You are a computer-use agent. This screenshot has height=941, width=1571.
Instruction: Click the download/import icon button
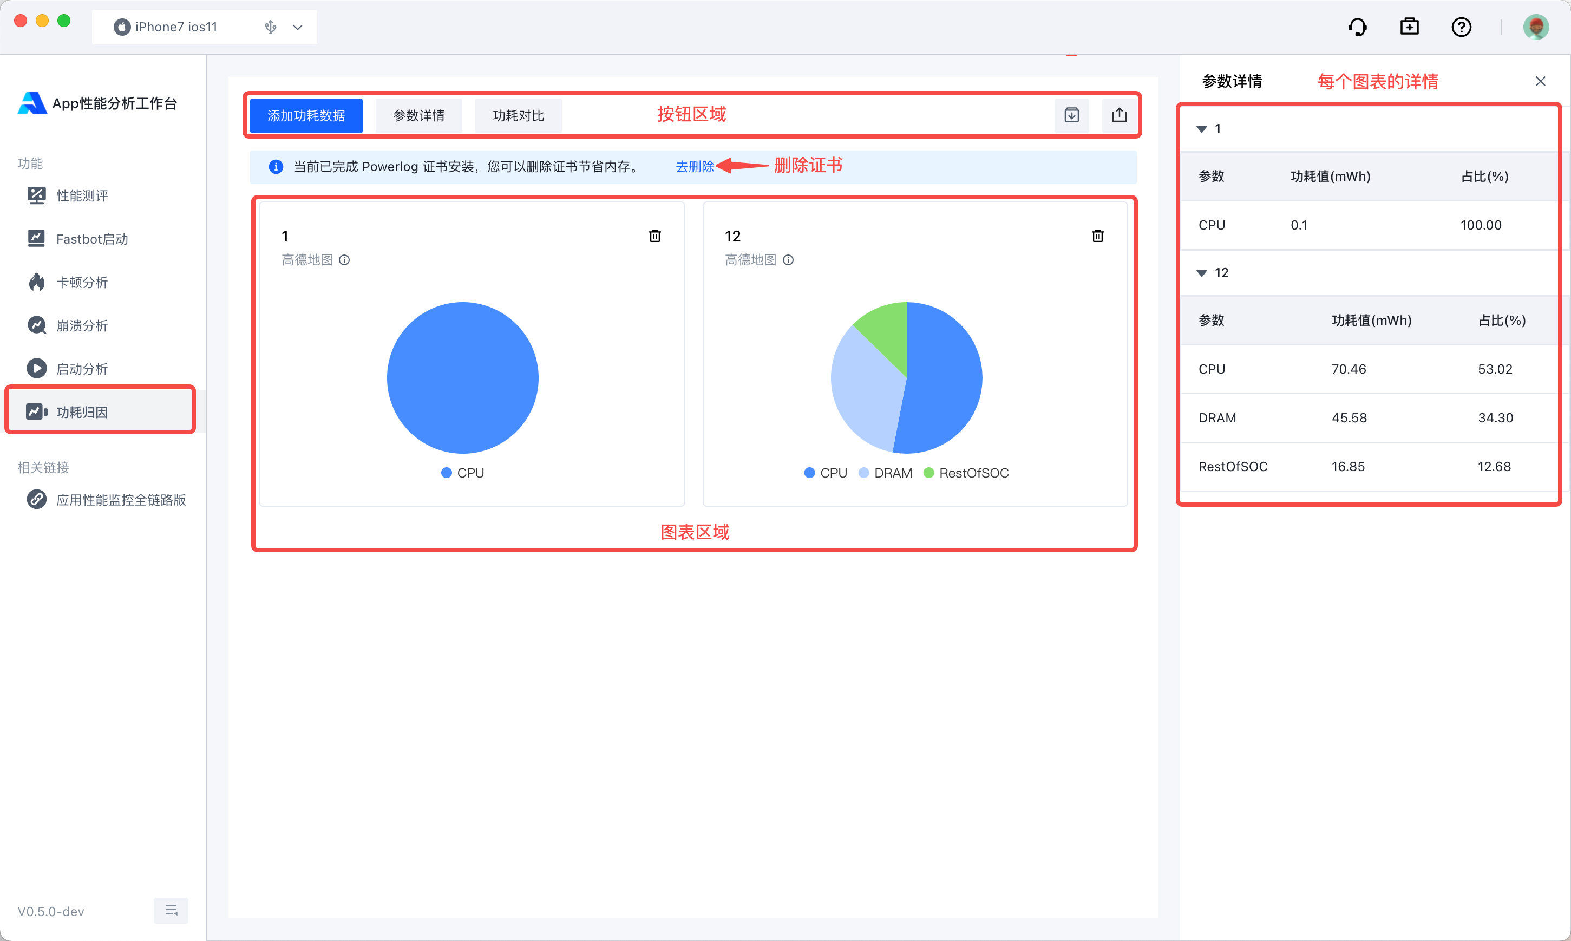coord(1071,115)
